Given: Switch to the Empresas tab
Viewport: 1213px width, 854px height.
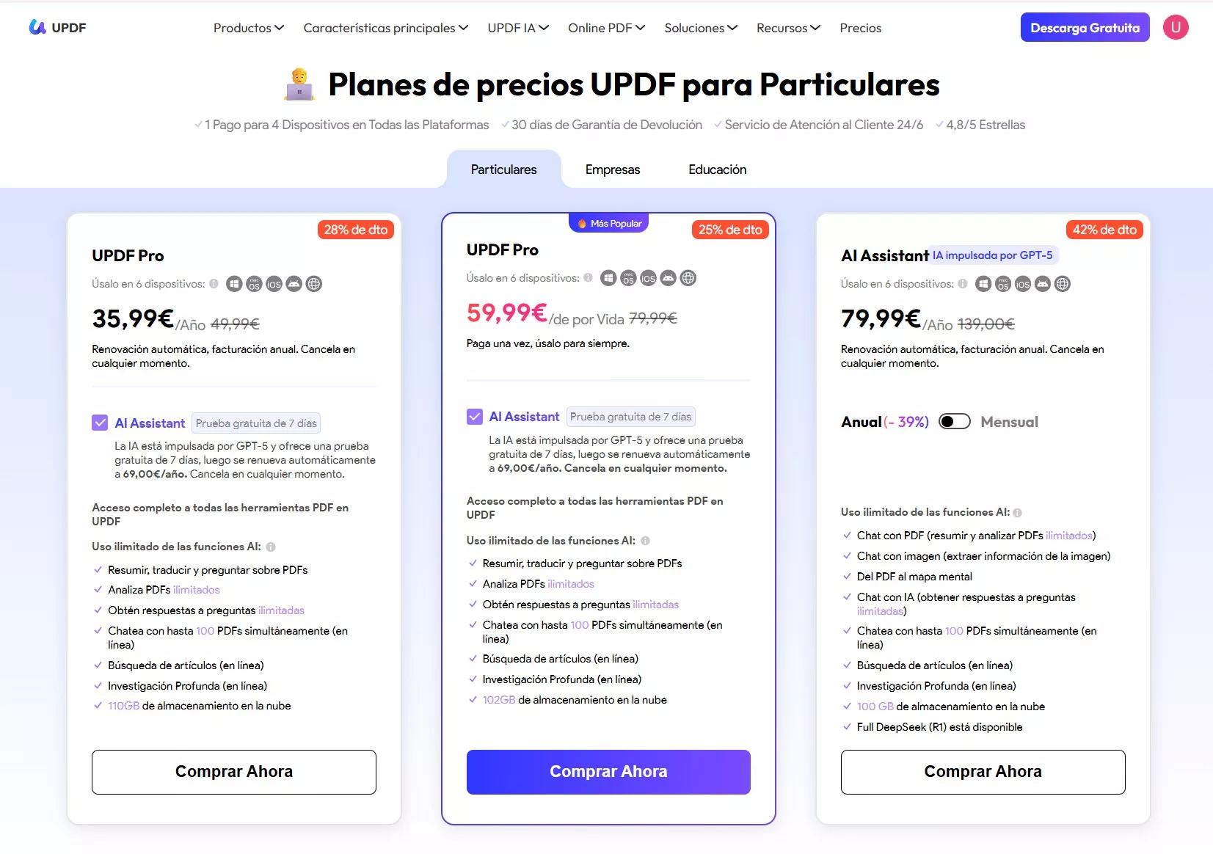Looking at the screenshot, I should click(x=612, y=169).
